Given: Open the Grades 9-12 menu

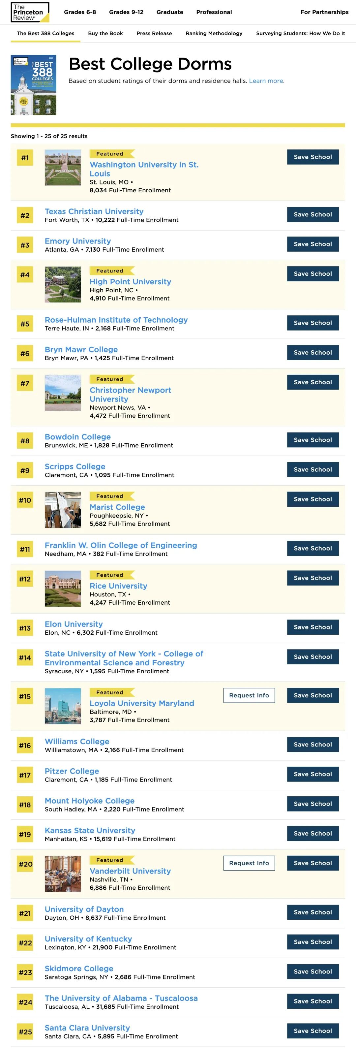Looking at the screenshot, I should pos(126,12).
